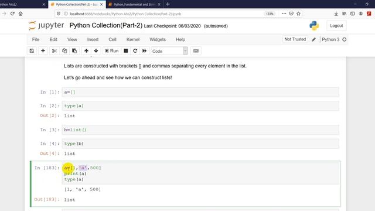
Task: Interrupt the kernel with stop icon
Action: point(126,51)
